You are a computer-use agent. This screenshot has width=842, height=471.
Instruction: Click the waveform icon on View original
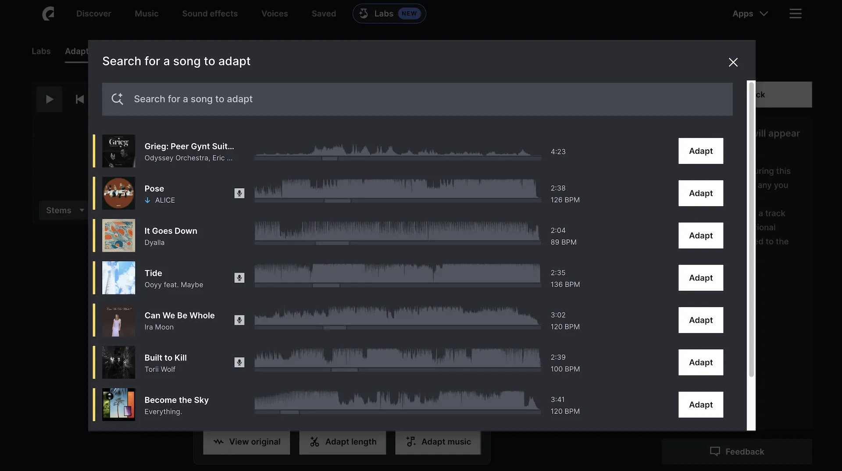(218, 442)
